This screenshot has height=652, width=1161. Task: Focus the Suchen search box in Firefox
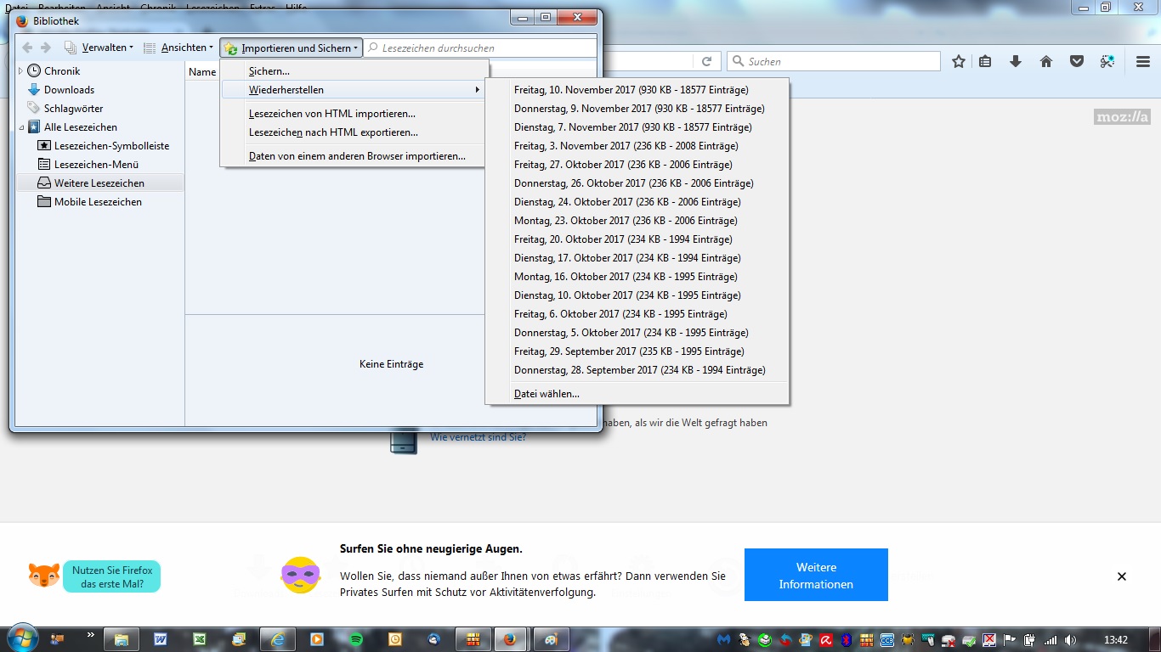pos(834,61)
